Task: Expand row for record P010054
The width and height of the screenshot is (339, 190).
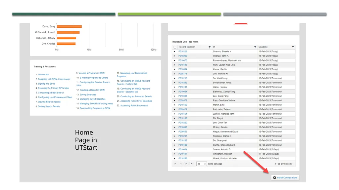Action: point(174,92)
